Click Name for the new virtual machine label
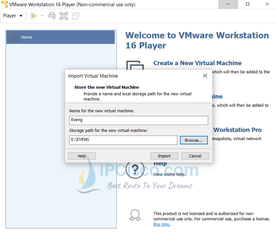 [x=101, y=111]
